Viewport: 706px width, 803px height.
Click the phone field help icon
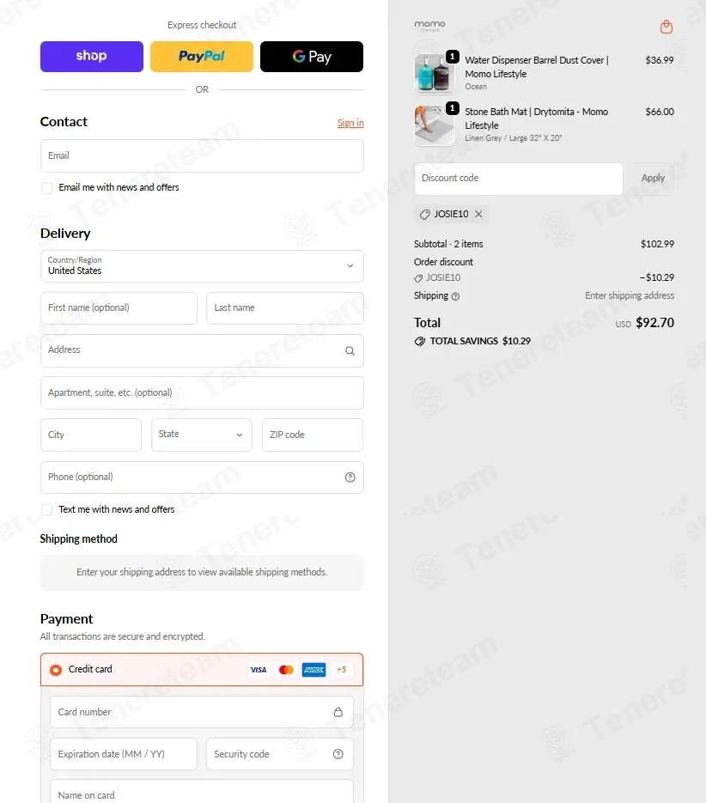(x=350, y=478)
